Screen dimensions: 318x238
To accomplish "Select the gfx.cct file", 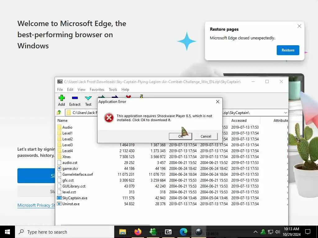I will 66,180.
